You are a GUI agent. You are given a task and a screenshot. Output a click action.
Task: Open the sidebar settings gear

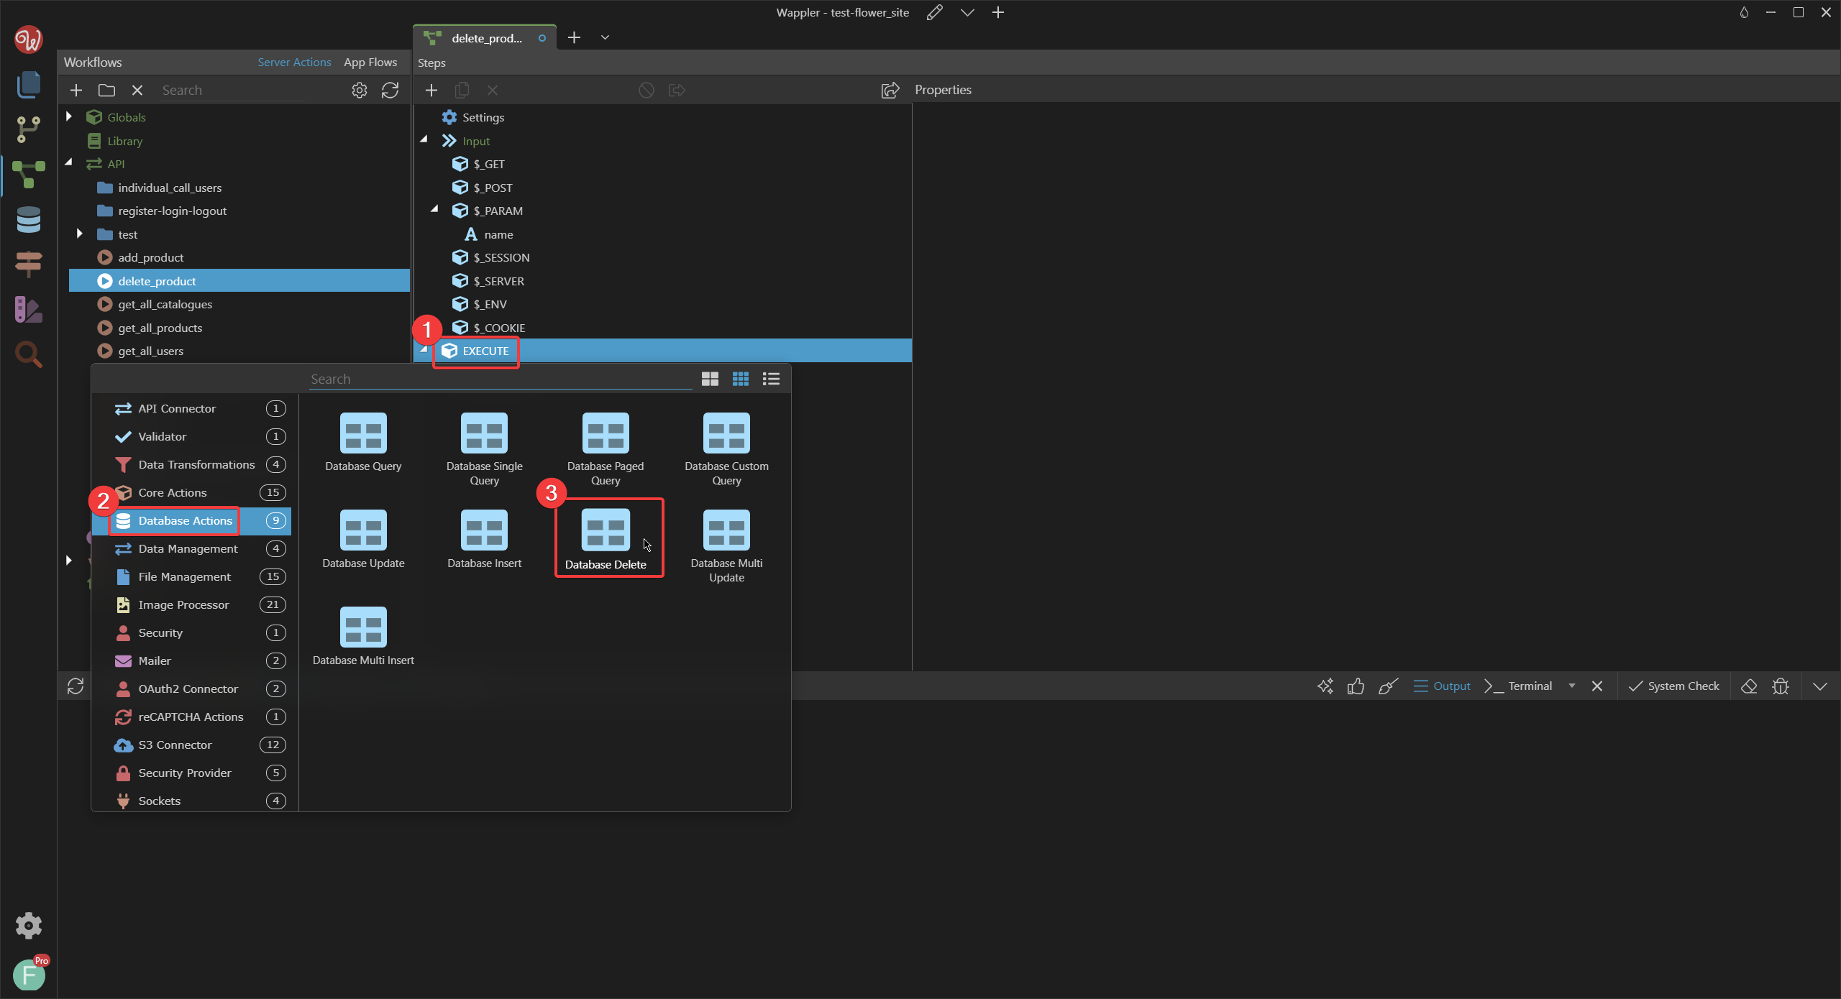pos(29,926)
